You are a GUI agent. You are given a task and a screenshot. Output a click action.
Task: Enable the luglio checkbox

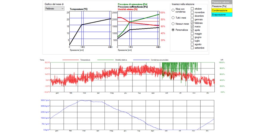tap(192, 41)
